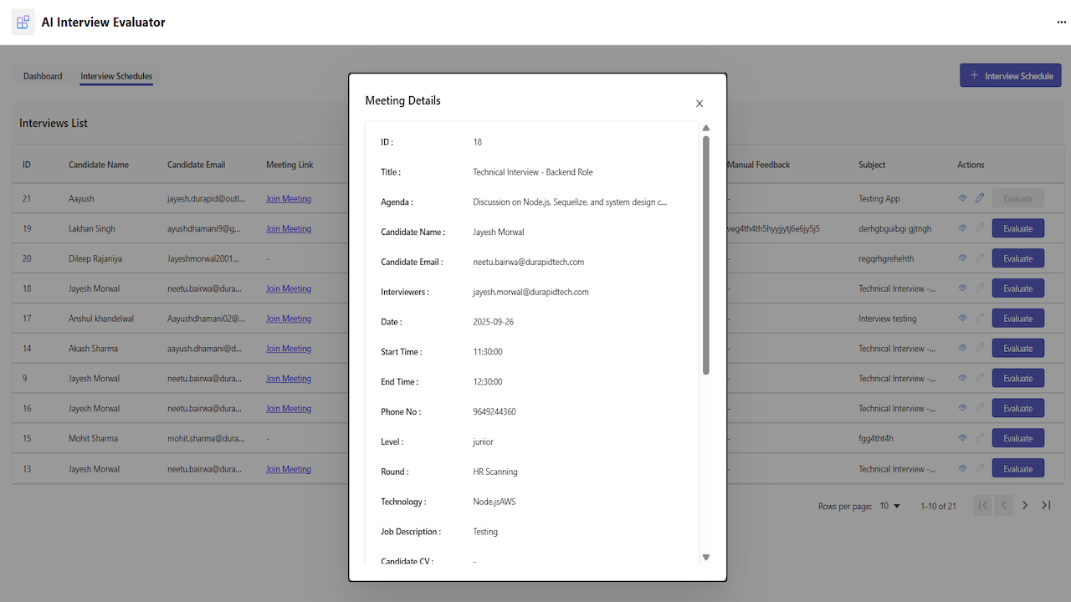View eye icon for row ID 18

[x=962, y=288]
